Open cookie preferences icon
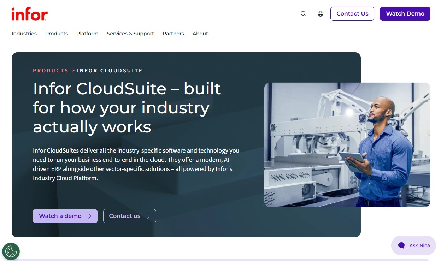 11,251
